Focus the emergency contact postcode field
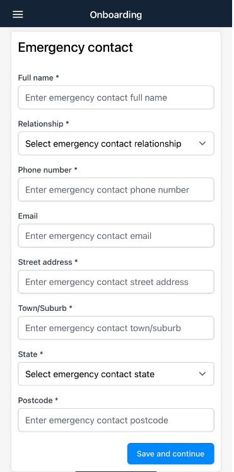 116,420
